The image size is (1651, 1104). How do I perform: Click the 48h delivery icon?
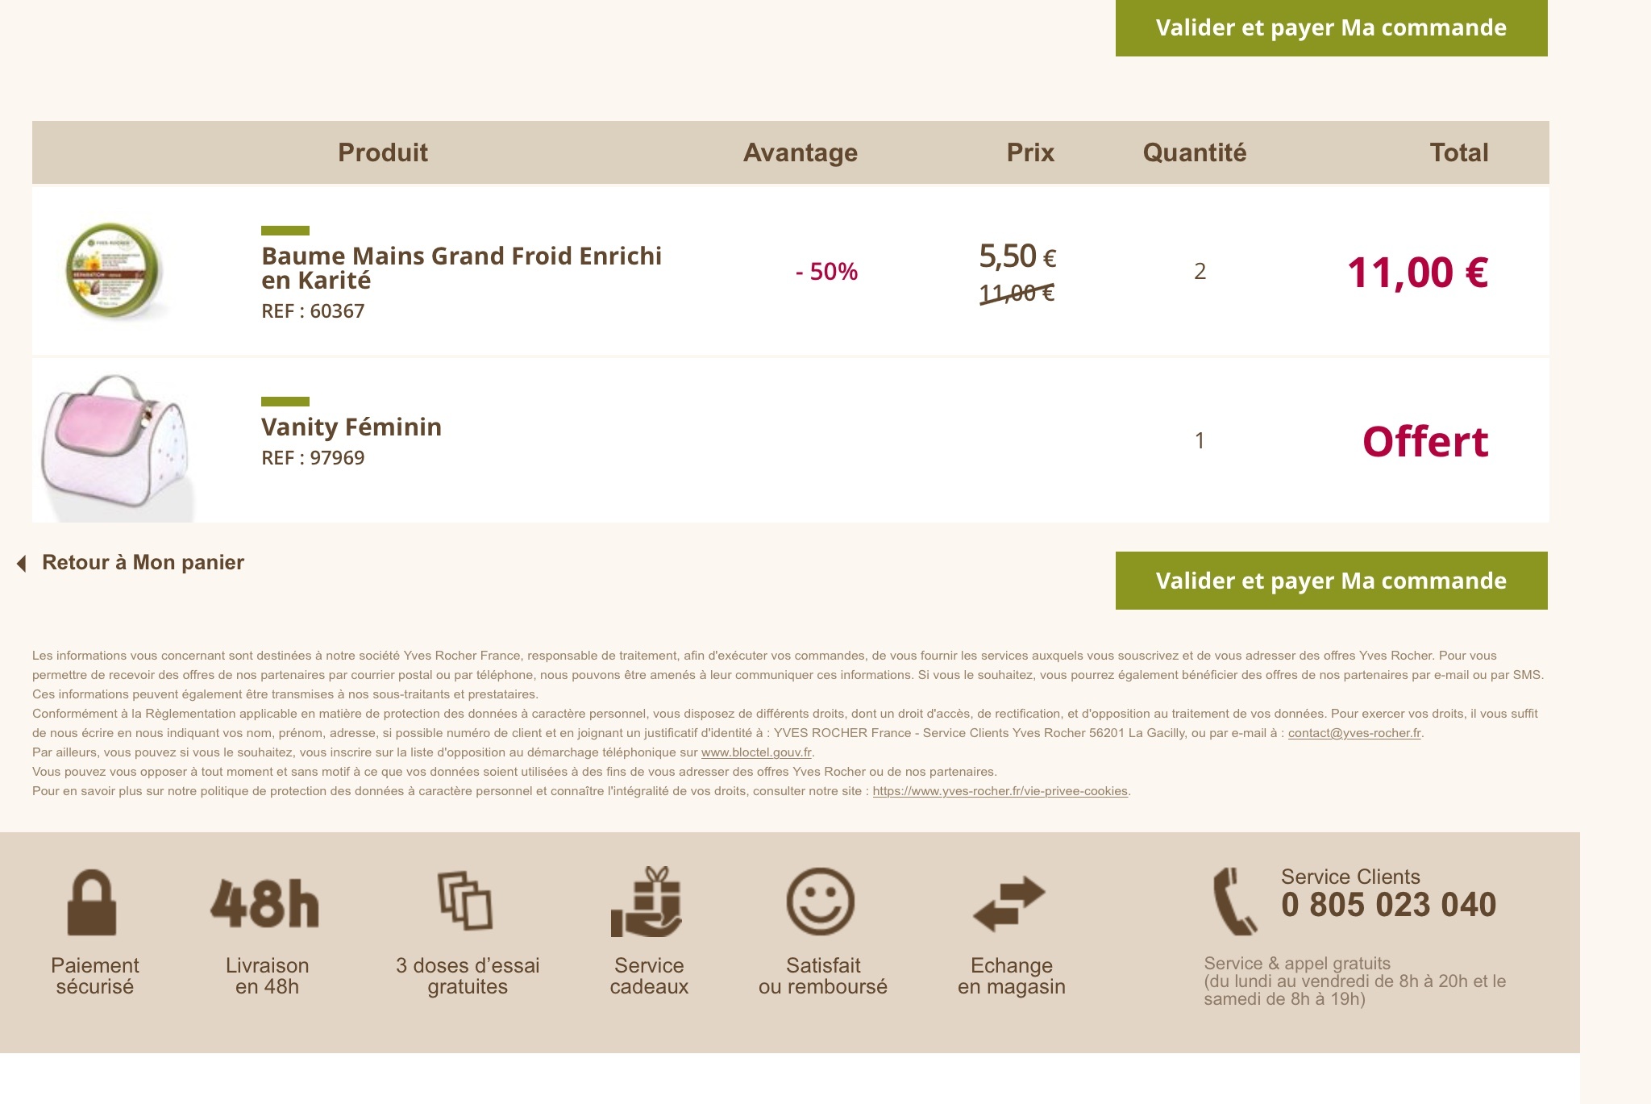tap(265, 903)
